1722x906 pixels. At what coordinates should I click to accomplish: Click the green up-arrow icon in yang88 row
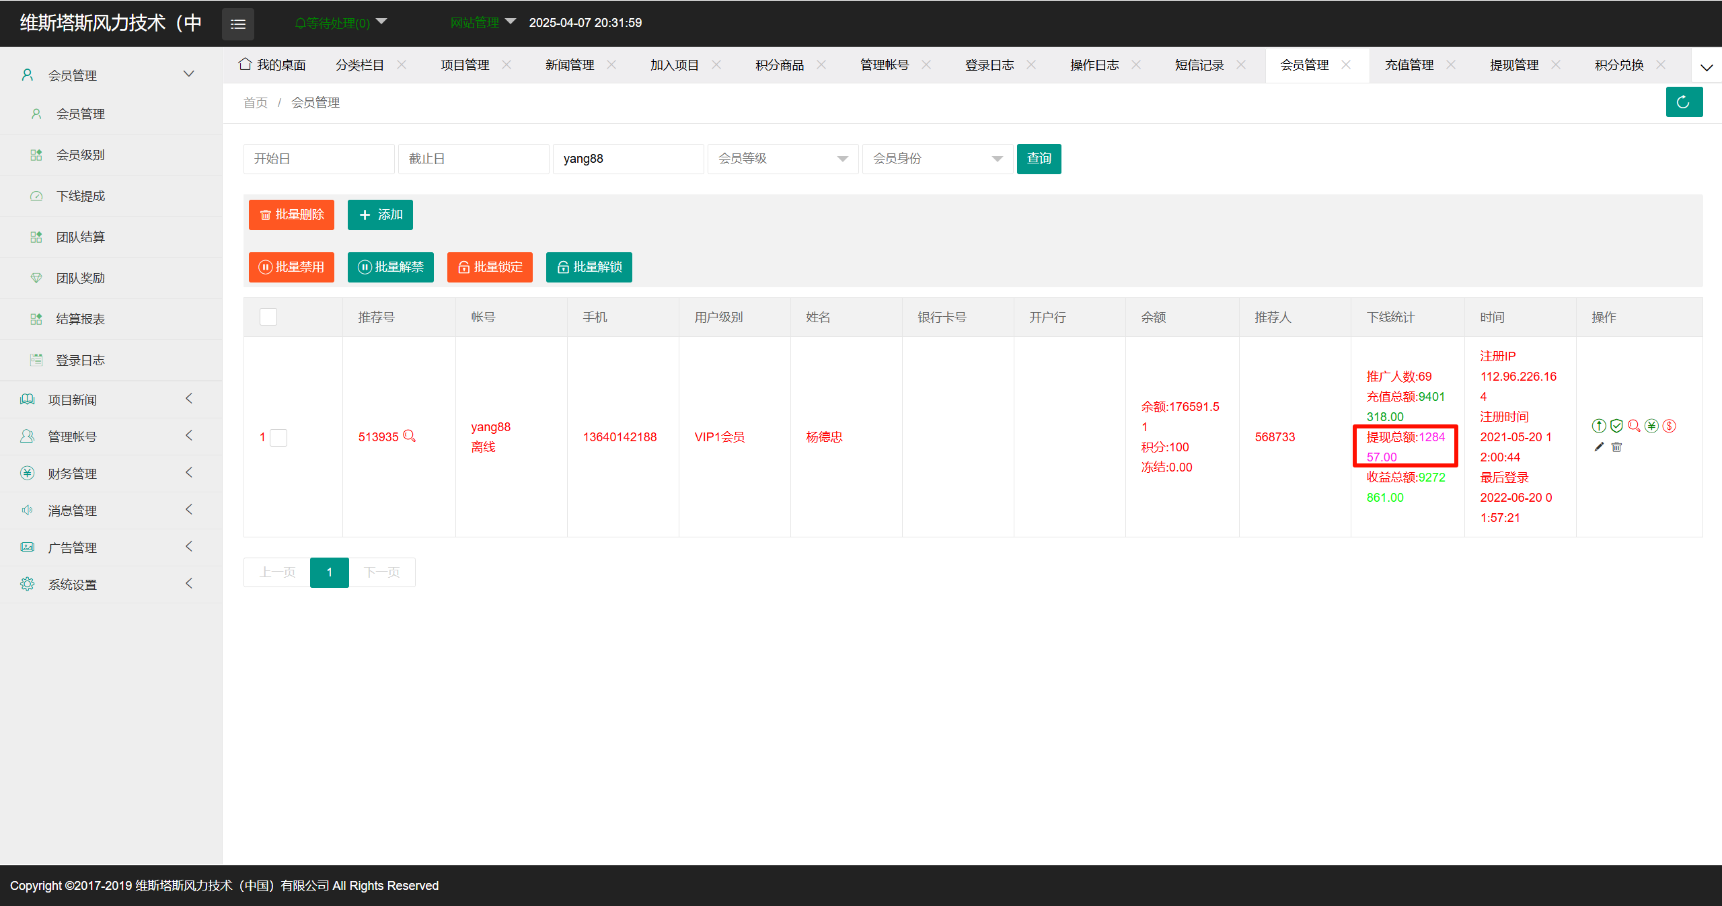click(x=1599, y=426)
